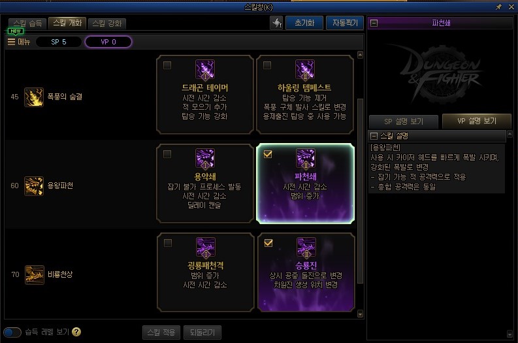Toggle the 습득 레벨 보기 switch
Image resolution: width=518 pixels, height=343 pixels.
click(x=12, y=332)
